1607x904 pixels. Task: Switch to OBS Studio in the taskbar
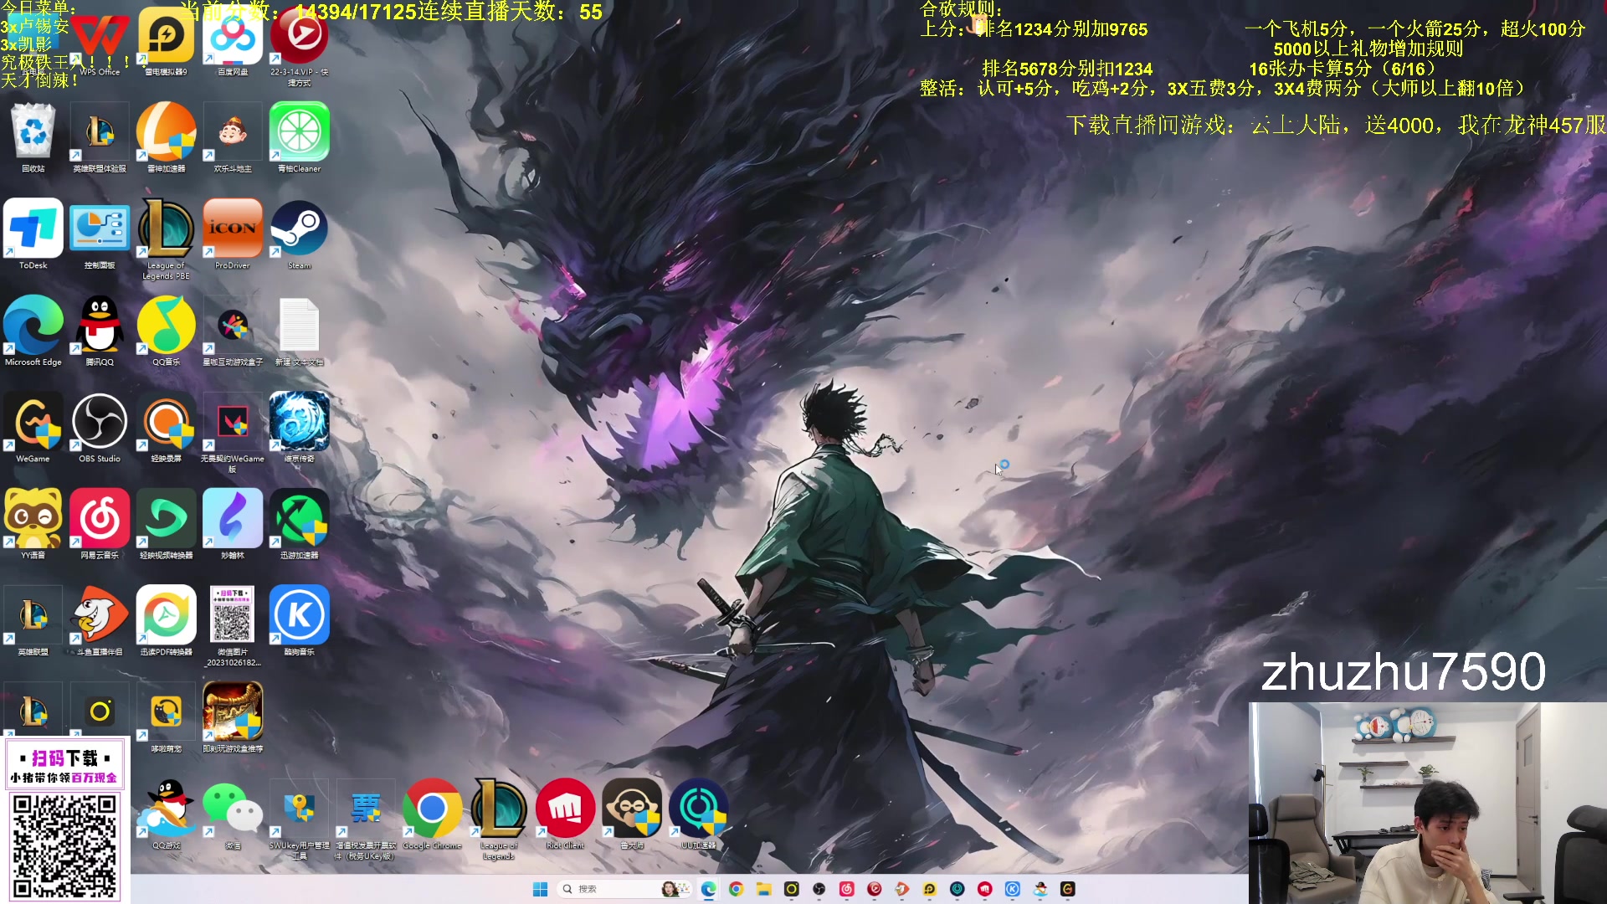[819, 889]
